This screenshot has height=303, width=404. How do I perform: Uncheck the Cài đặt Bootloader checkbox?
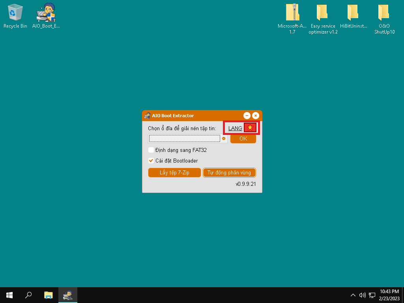pos(151,161)
